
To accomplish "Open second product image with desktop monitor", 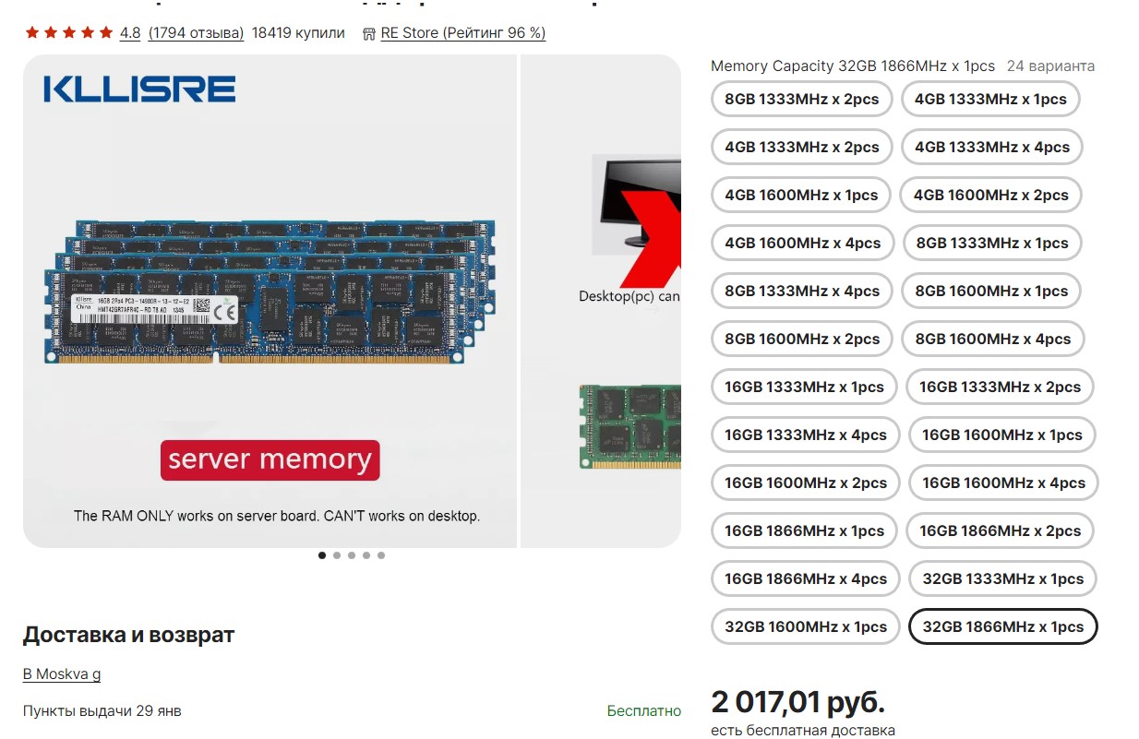I will pyautogui.click(x=601, y=301).
